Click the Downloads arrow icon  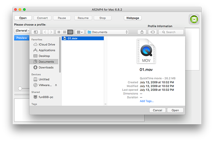tap(35, 67)
